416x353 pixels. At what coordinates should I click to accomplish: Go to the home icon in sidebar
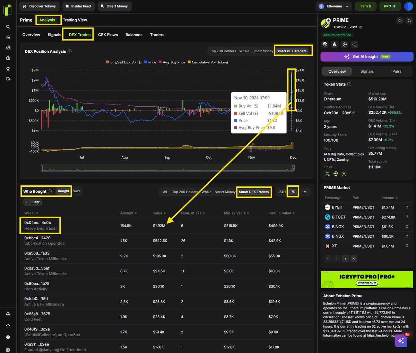click(x=8, y=37)
